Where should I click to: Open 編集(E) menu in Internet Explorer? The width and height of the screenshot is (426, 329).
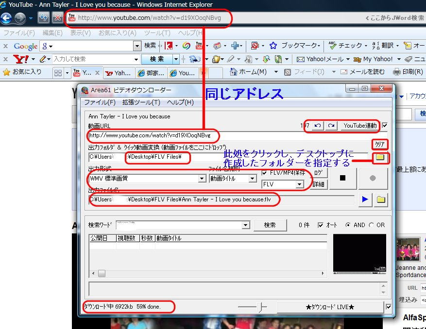coord(52,33)
